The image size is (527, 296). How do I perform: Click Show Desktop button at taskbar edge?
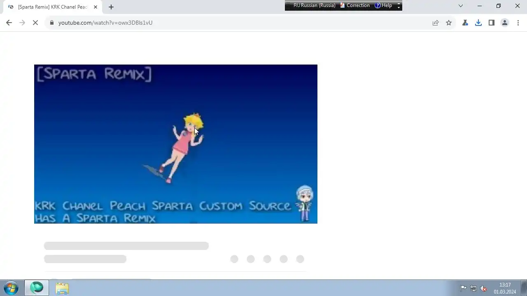tap(524, 288)
